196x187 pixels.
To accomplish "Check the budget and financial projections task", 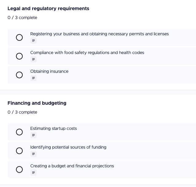I will [19, 169].
